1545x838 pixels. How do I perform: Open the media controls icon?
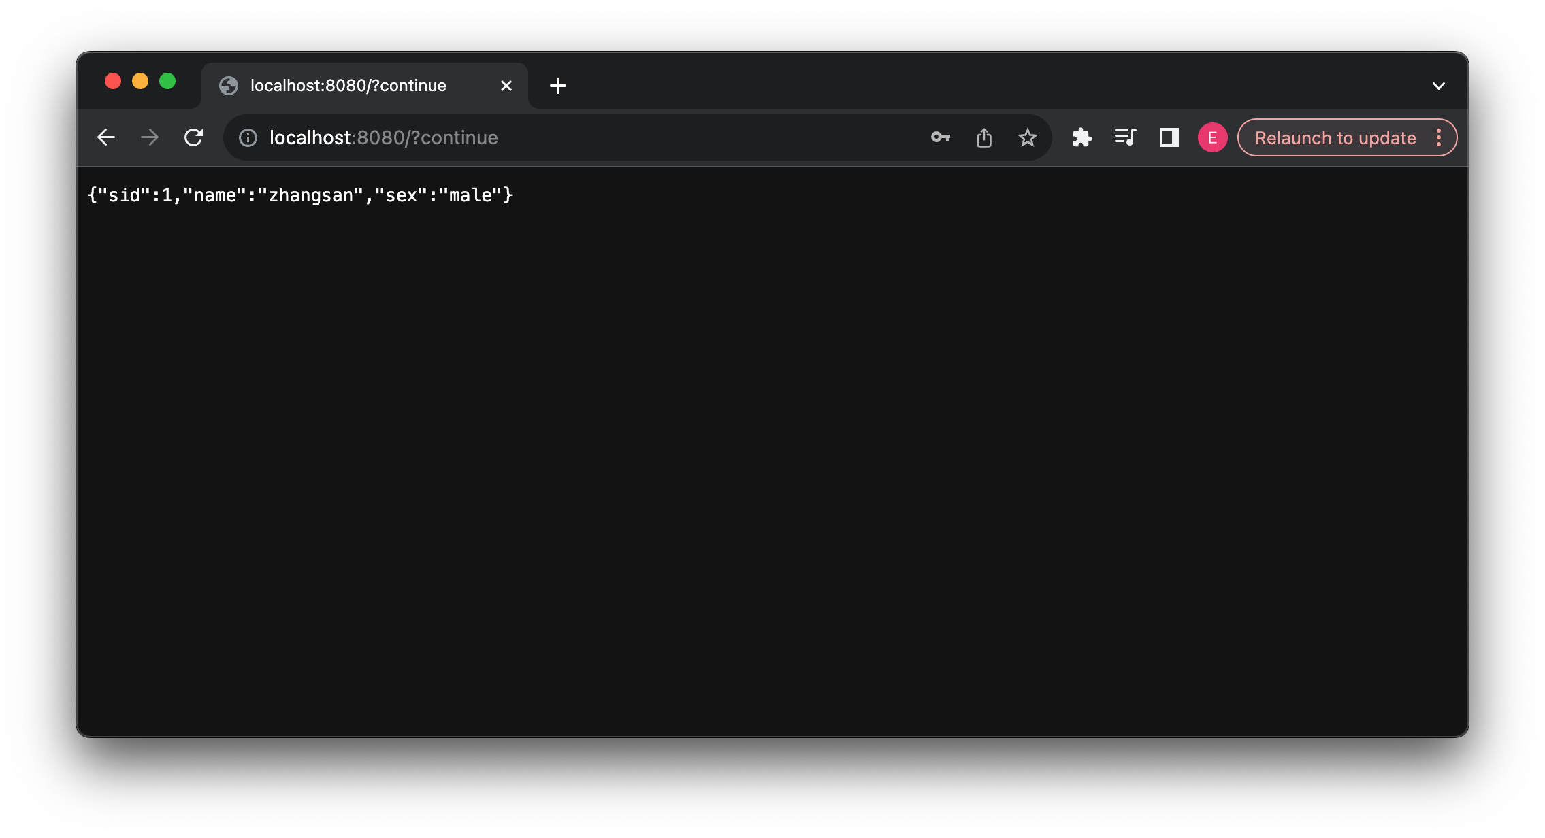[1125, 137]
